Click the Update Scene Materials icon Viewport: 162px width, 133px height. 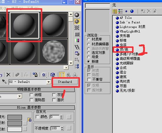pyautogui.click(x=143, y=11)
